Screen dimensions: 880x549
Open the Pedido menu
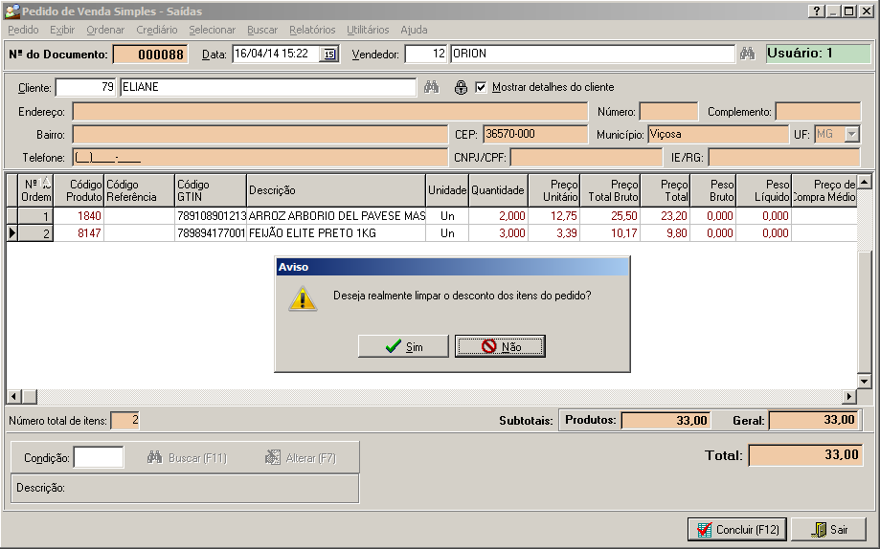click(23, 30)
